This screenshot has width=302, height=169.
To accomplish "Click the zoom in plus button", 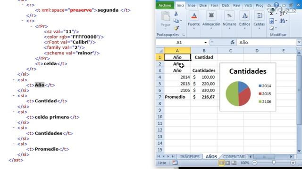I will click(293, 163).
